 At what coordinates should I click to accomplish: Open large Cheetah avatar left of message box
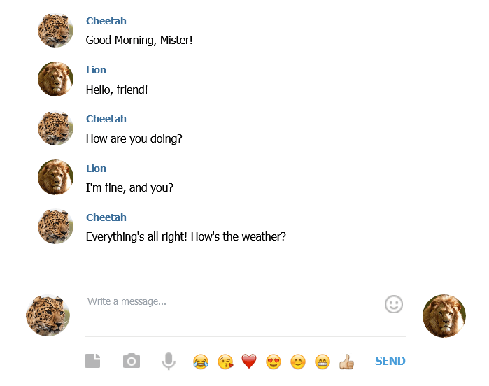point(48,315)
